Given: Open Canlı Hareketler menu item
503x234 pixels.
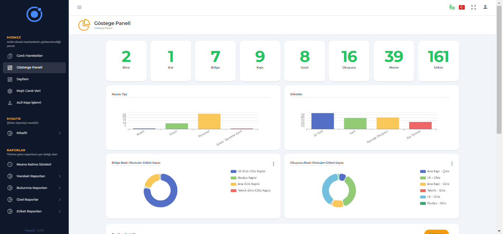Looking at the screenshot, I should [x=34, y=56].
